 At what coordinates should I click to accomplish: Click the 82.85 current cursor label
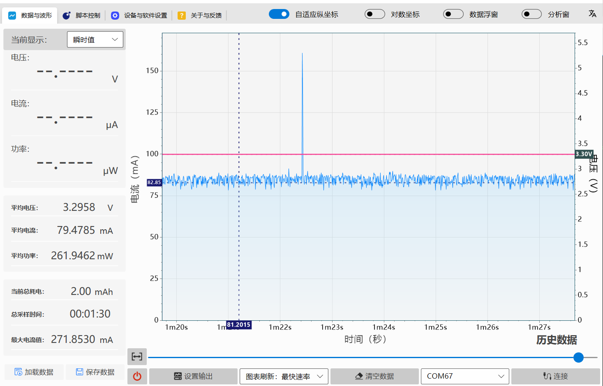154,183
